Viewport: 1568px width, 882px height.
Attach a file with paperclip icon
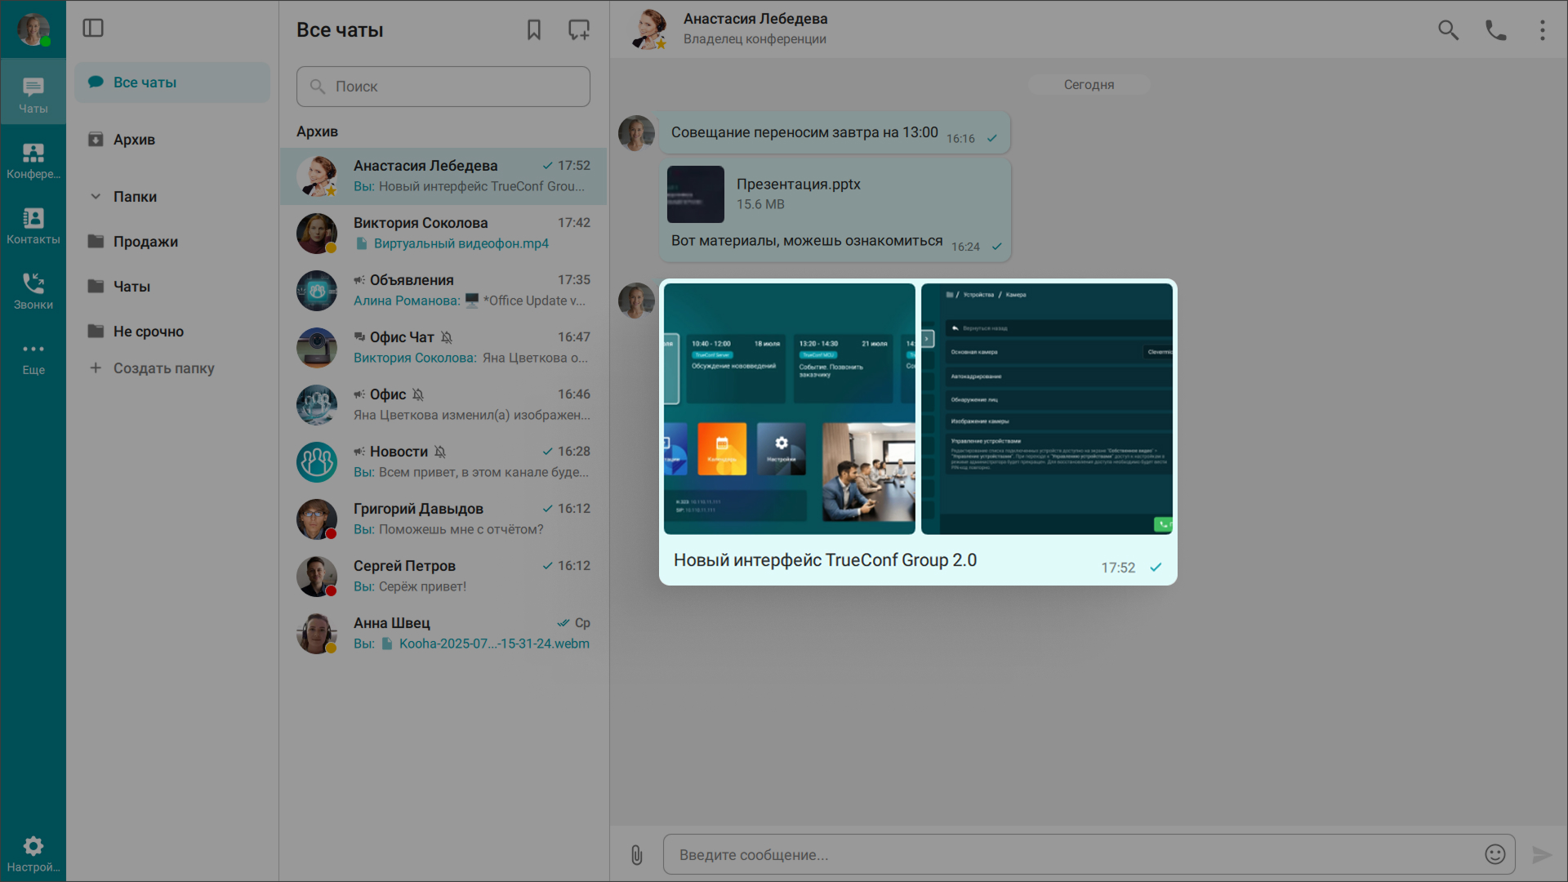(x=637, y=855)
